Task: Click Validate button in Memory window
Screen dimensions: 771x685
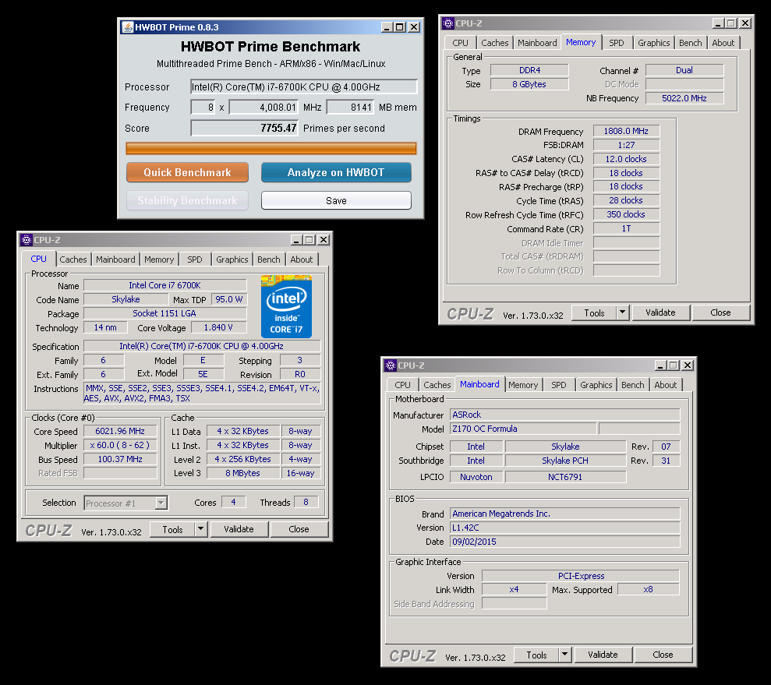Action: coord(660,312)
